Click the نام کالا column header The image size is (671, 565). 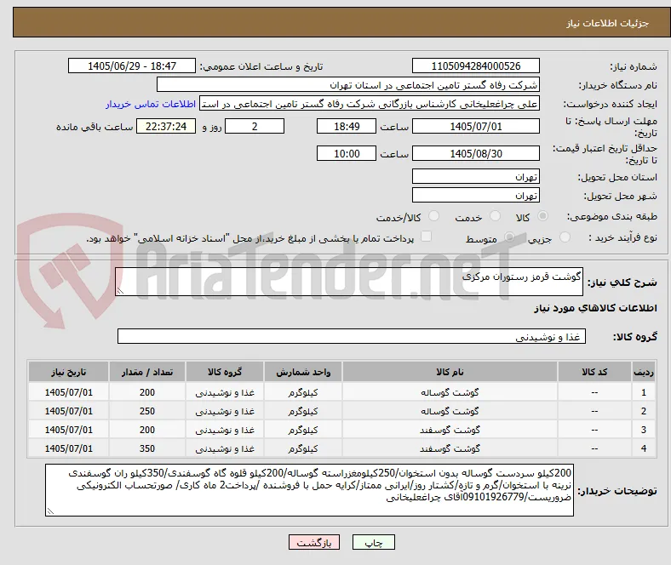(450, 372)
